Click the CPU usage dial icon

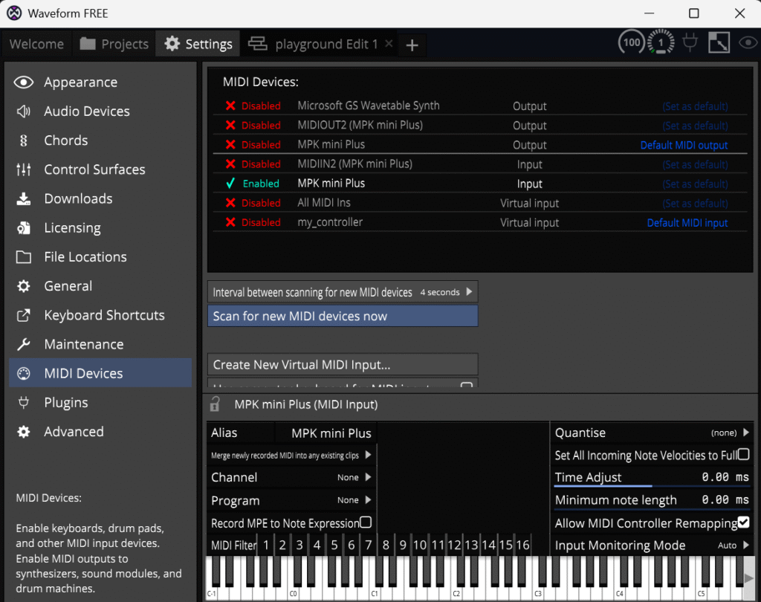(661, 42)
